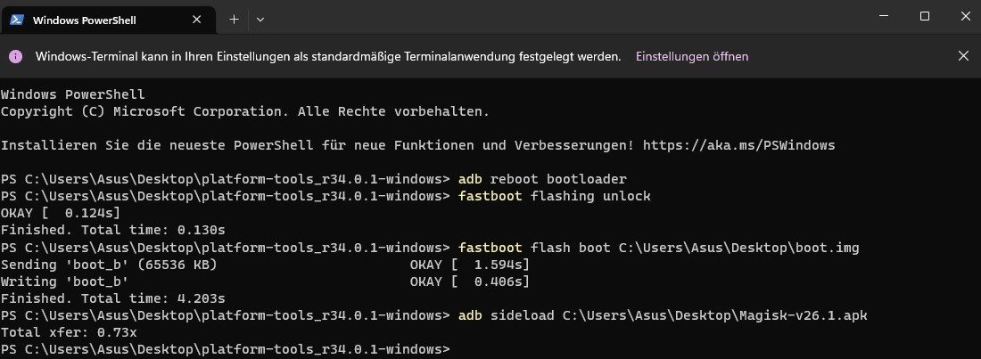Click the purple info icon in notification bar

[x=15, y=56]
